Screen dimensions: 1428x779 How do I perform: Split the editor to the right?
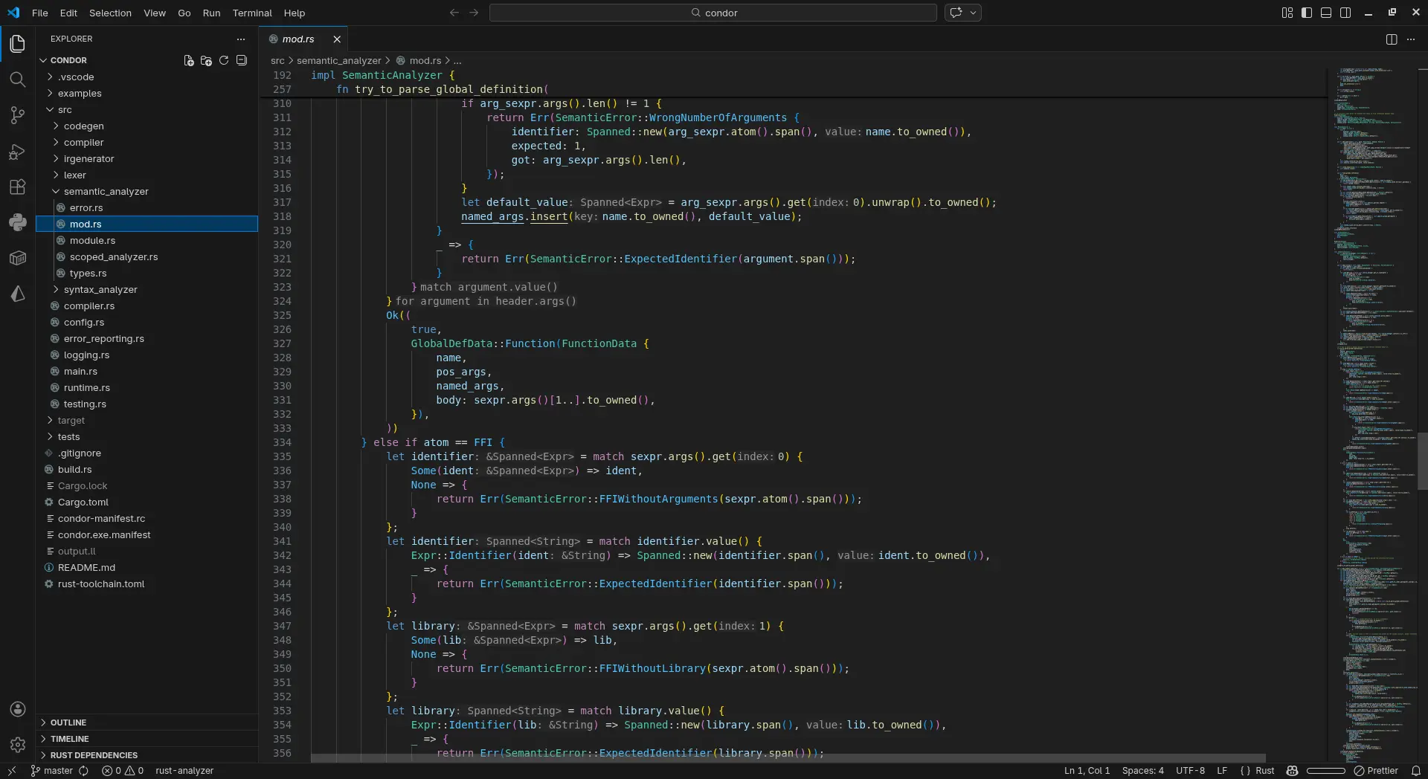pos(1392,39)
